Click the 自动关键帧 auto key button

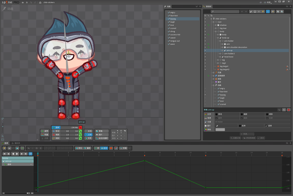coord(102,138)
